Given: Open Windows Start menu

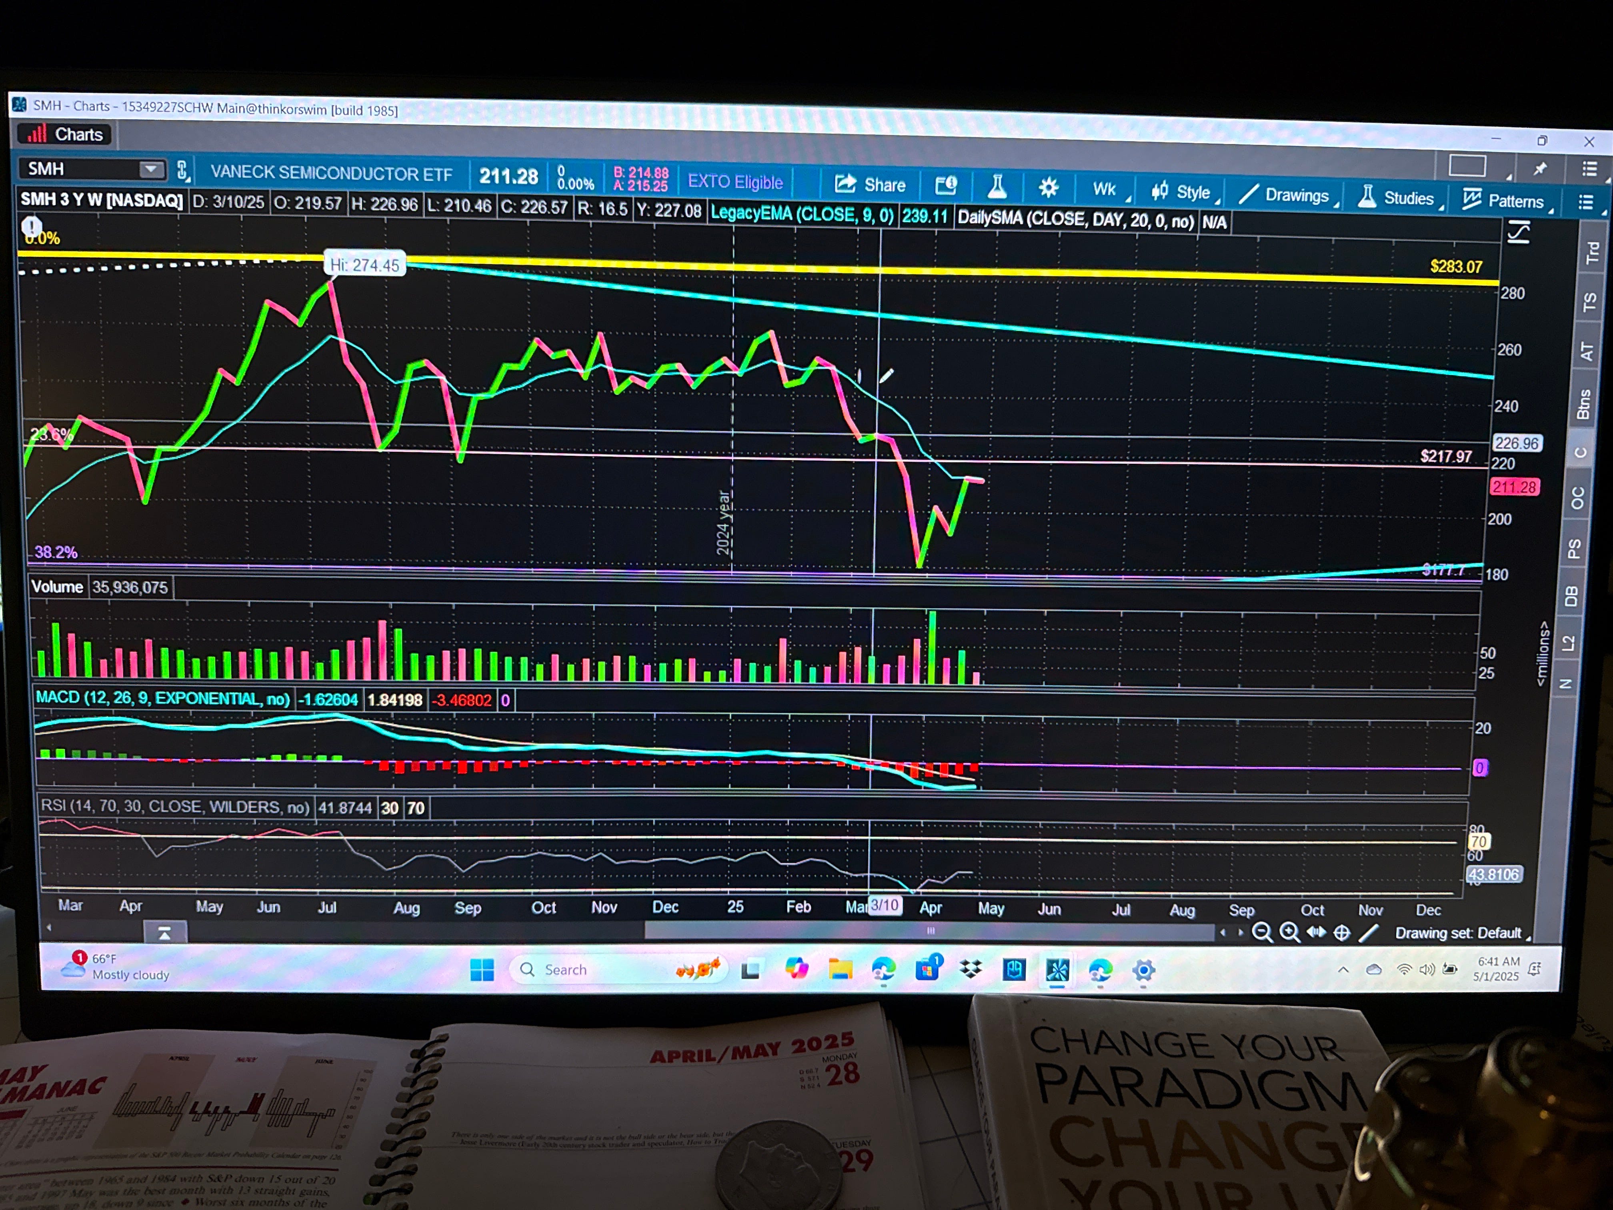Looking at the screenshot, I should pos(482,970).
